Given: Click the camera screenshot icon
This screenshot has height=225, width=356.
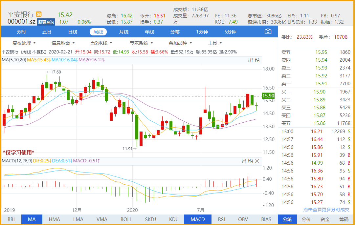Looking at the screenshot, I should 268,31.
